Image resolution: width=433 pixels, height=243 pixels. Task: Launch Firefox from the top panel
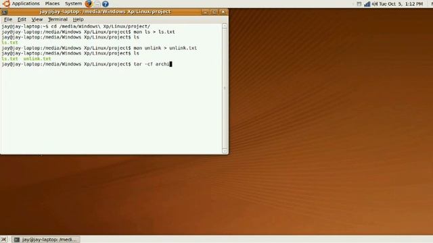[x=89, y=4]
